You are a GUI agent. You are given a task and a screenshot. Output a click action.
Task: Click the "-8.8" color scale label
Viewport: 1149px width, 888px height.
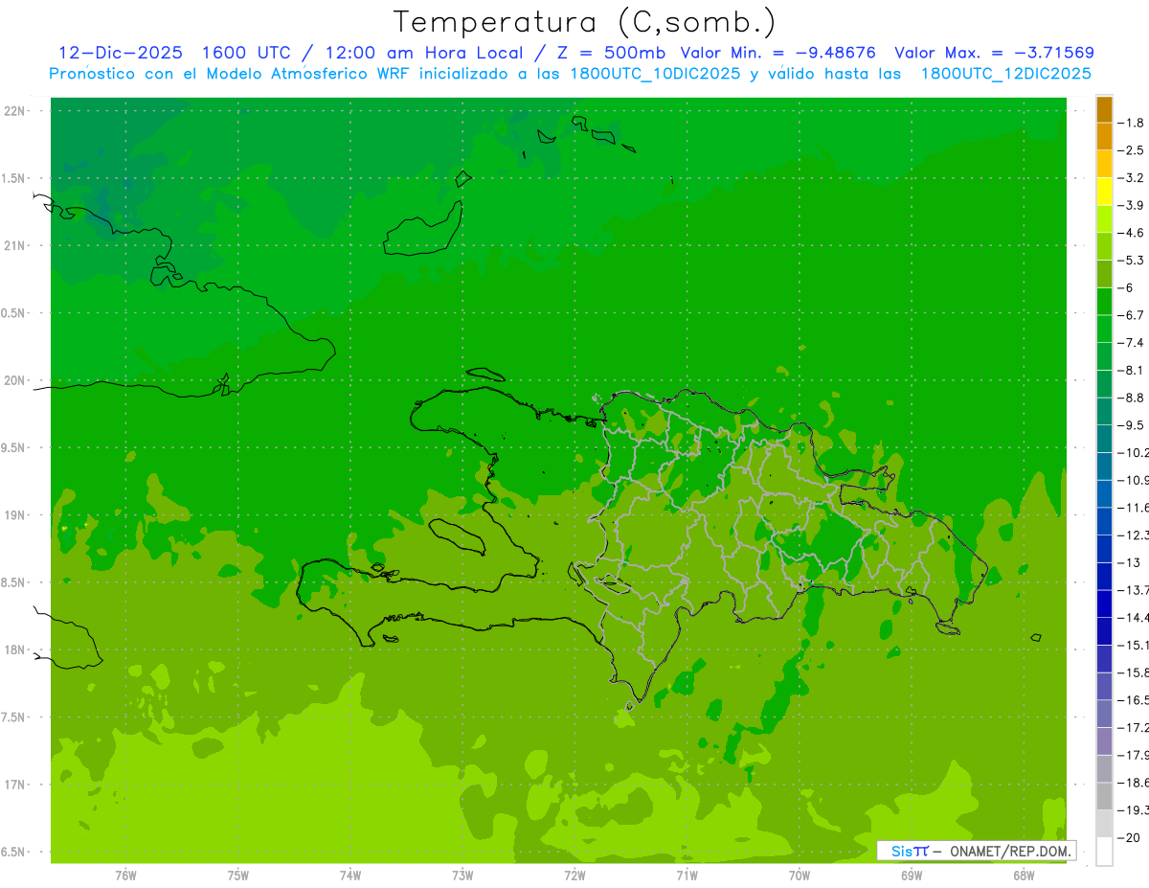[1132, 398]
